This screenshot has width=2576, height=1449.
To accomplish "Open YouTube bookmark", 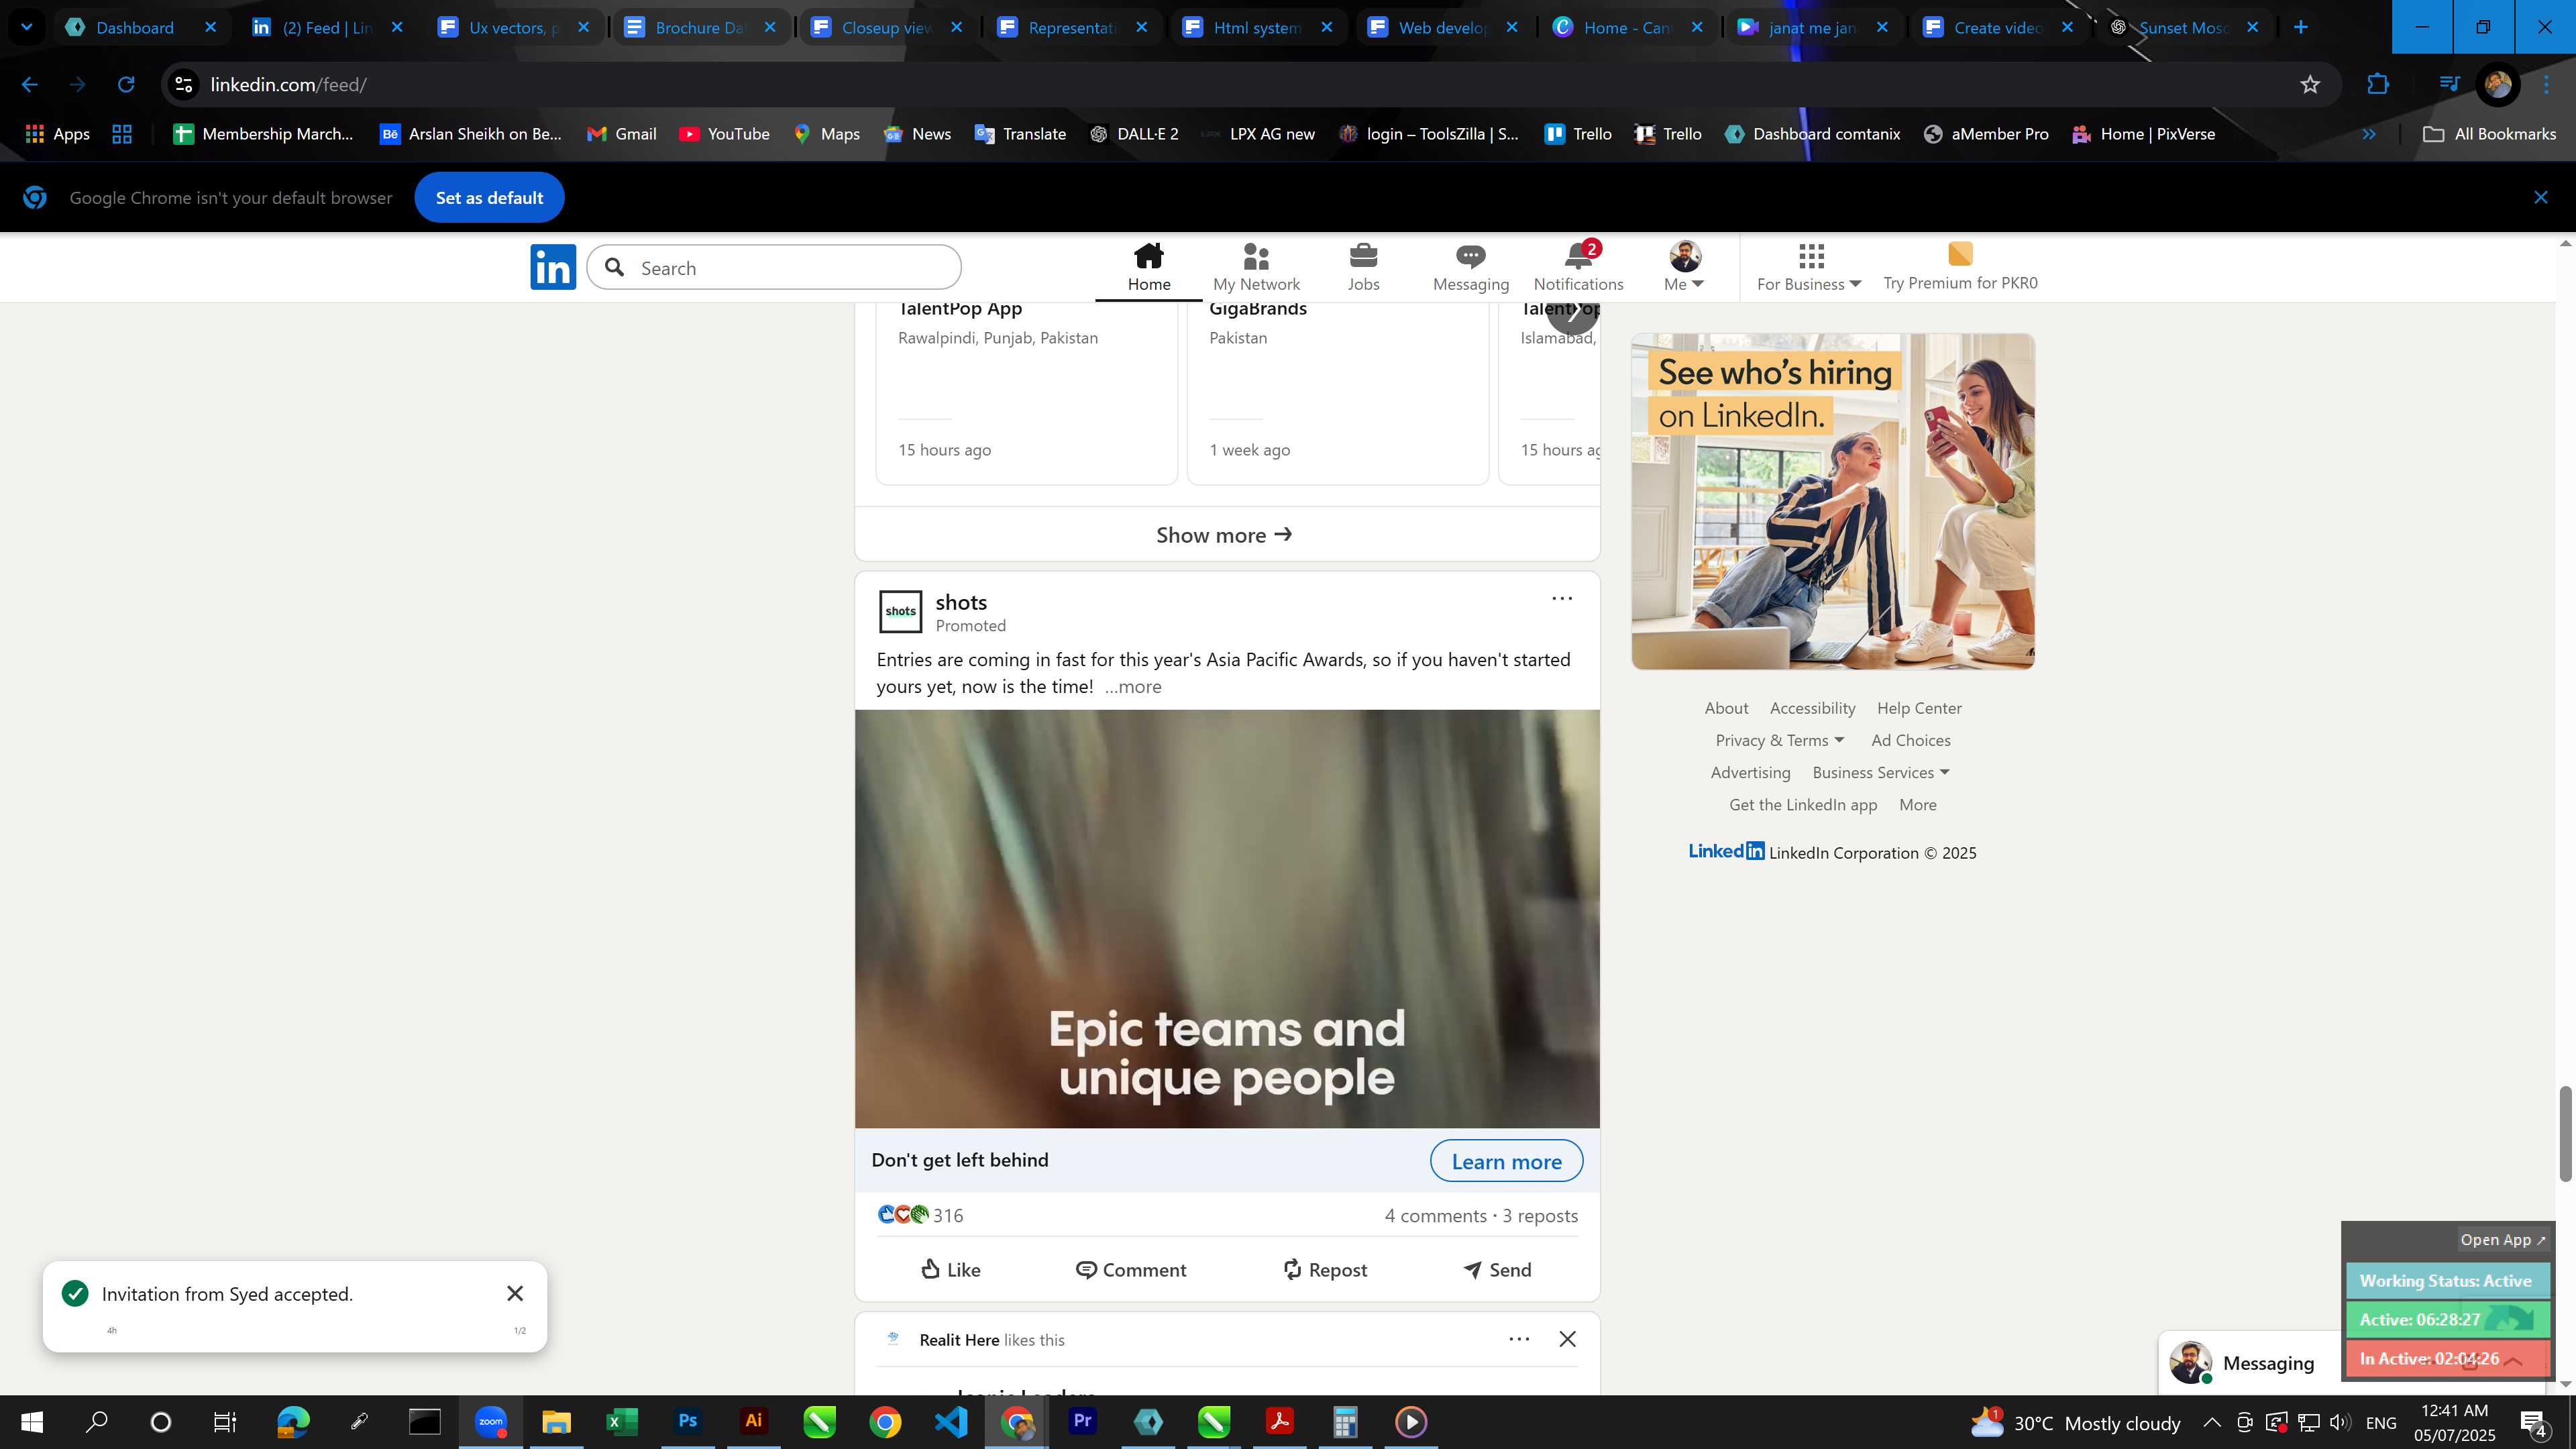I will click(x=724, y=134).
